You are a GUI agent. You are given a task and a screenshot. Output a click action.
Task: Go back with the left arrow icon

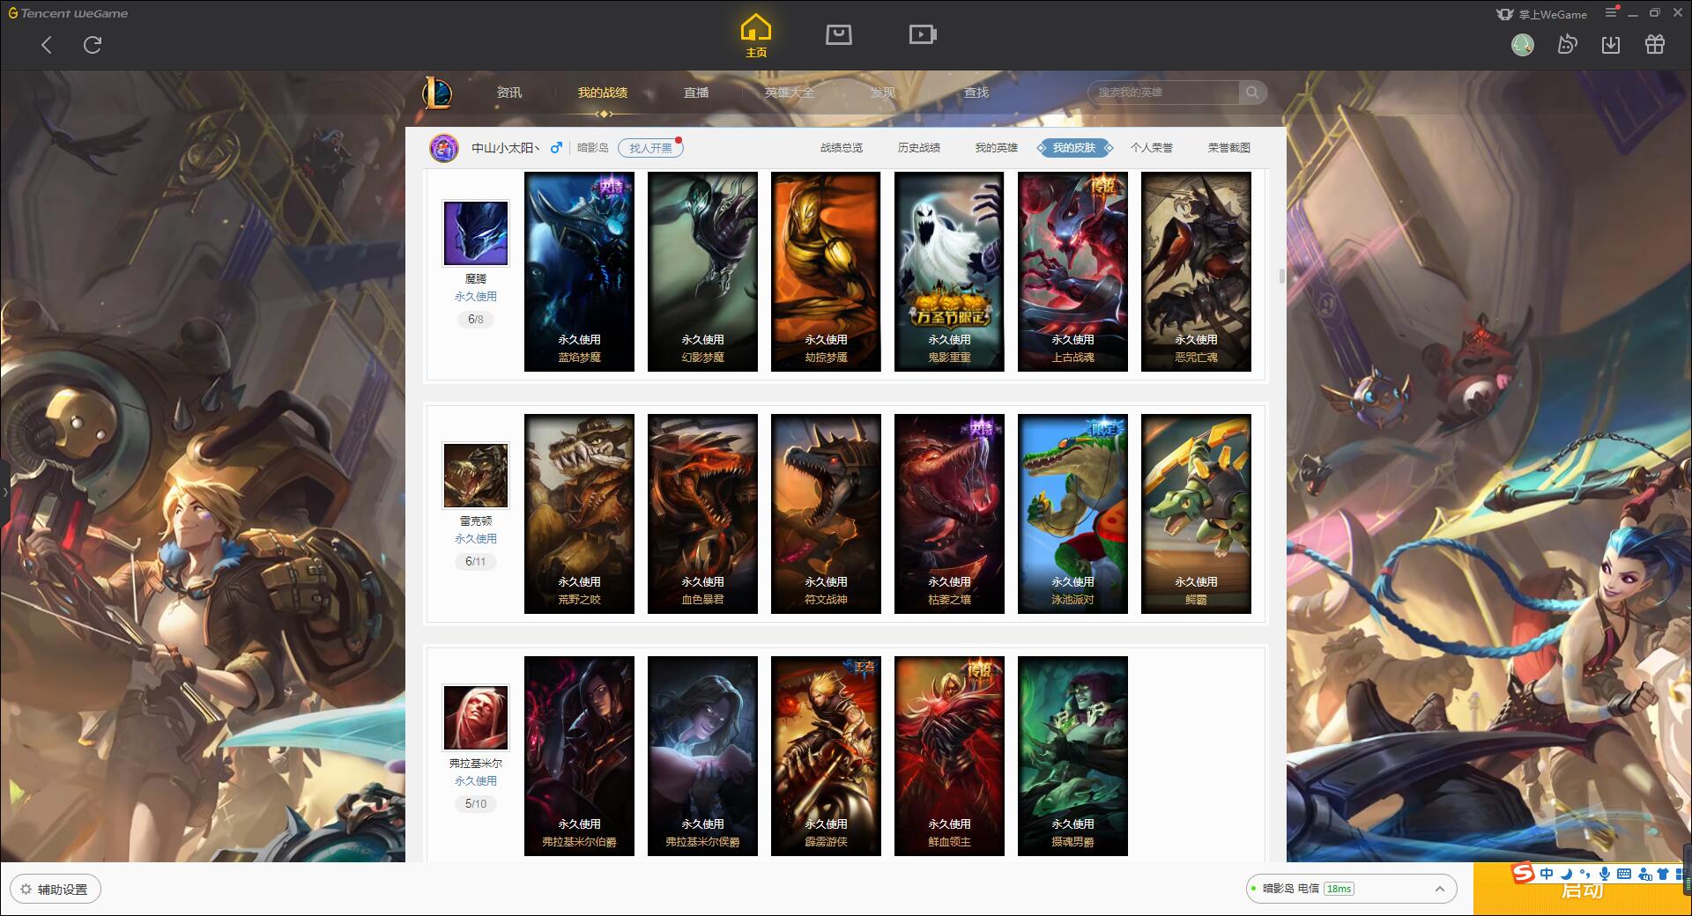(x=47, y=45)
